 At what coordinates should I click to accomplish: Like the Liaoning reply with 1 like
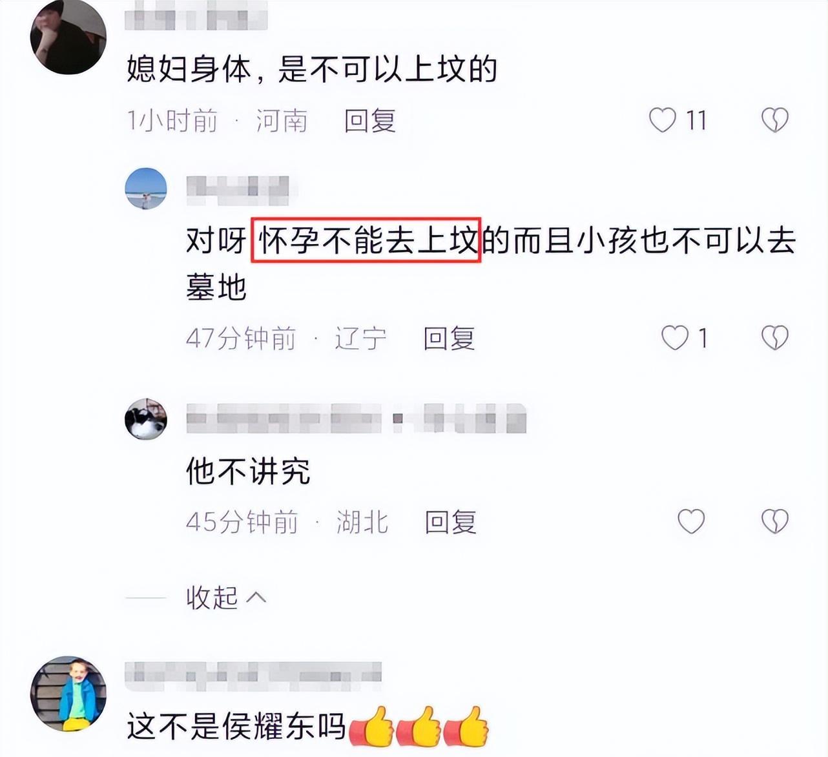click(x=675, y=338)
